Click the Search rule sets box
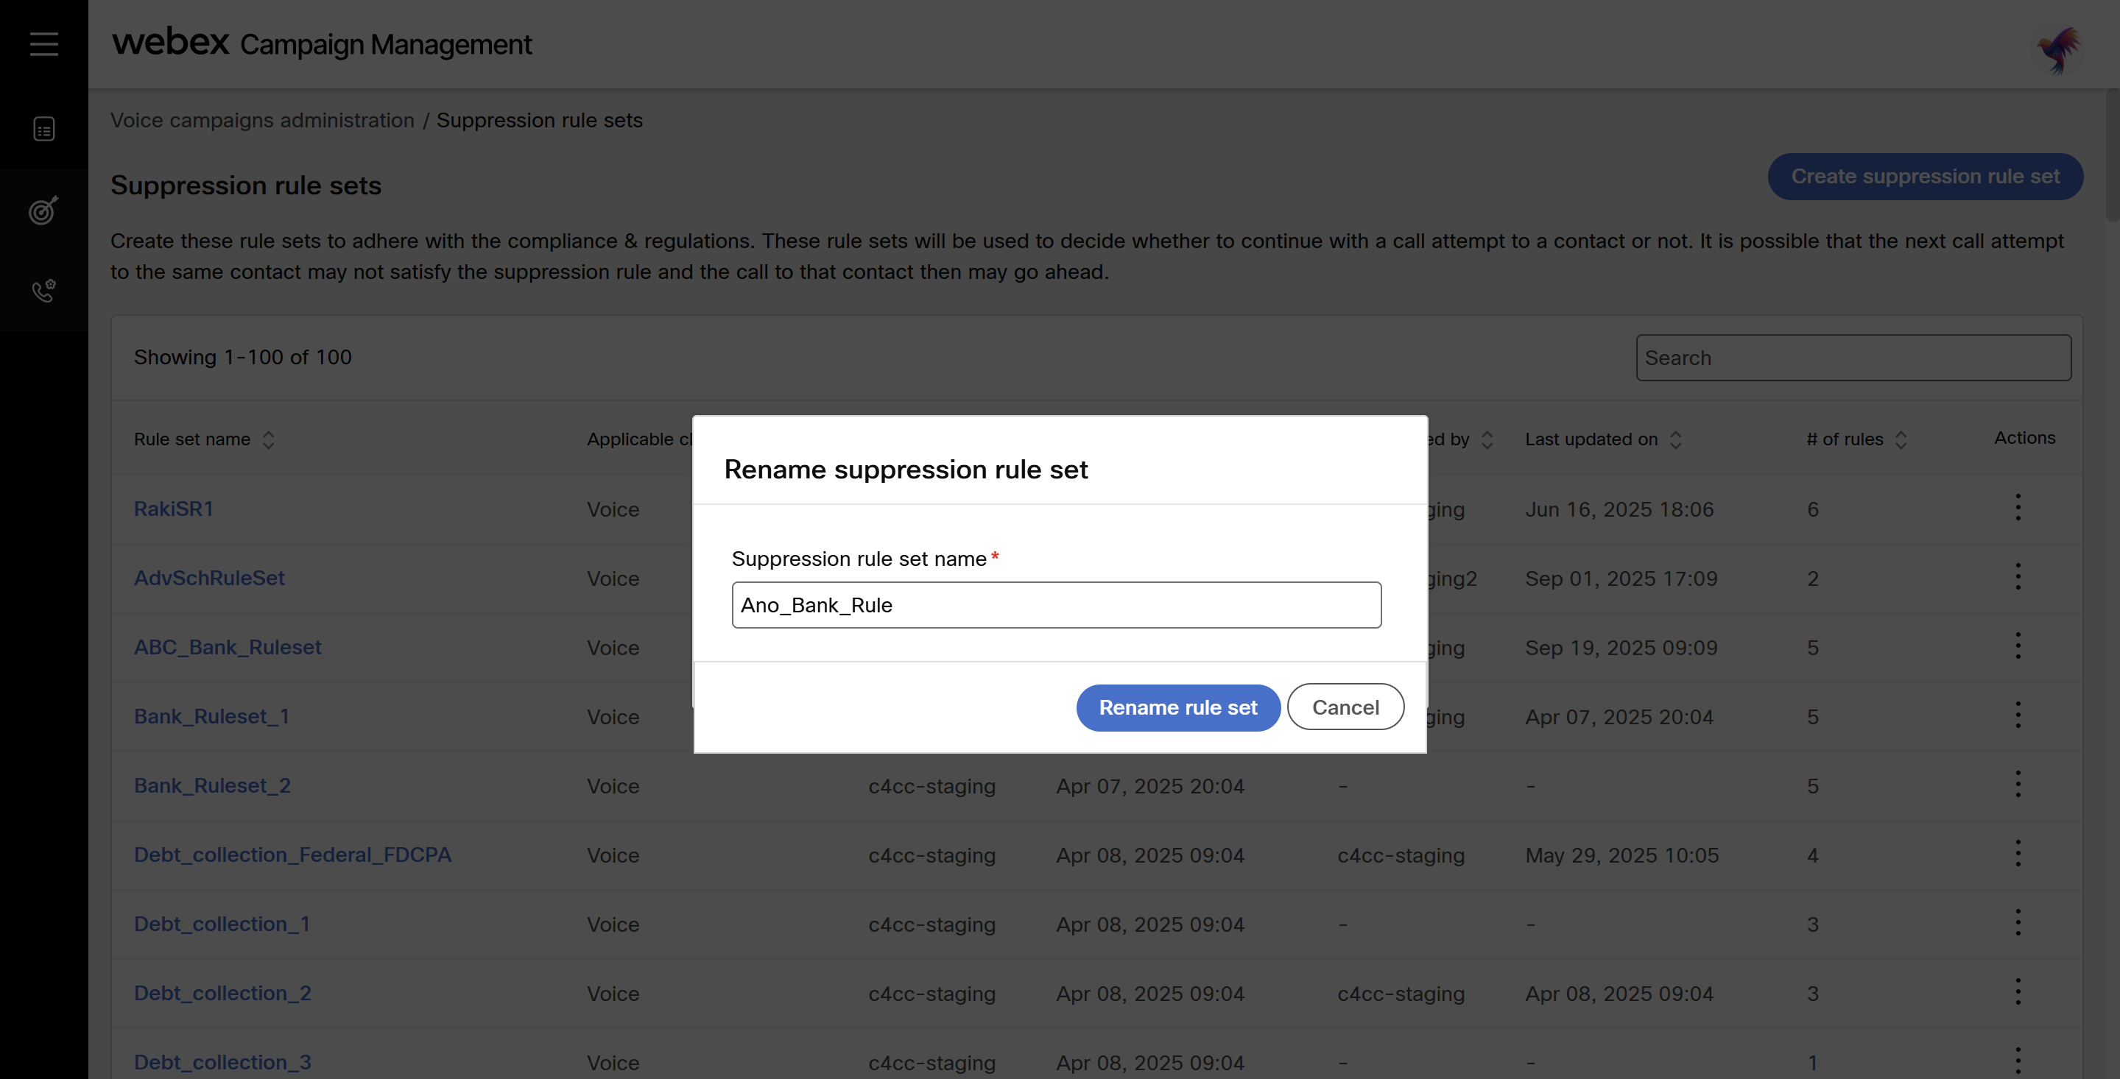 (1853, 358)
